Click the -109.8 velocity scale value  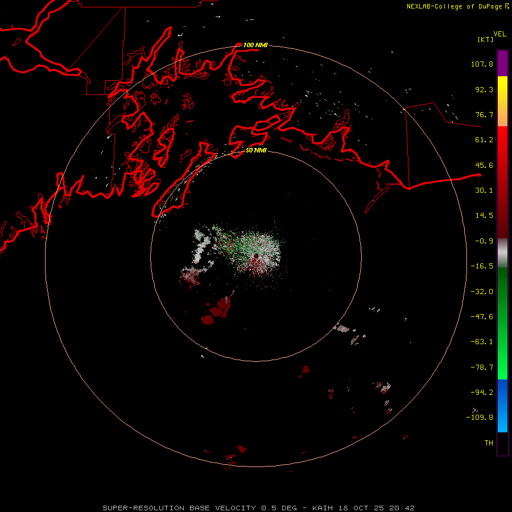[x=480, y=418]
